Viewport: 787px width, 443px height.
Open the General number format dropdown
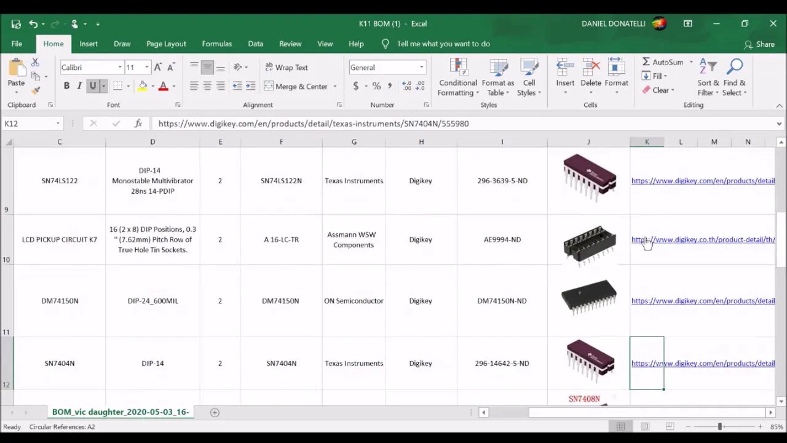421,67
